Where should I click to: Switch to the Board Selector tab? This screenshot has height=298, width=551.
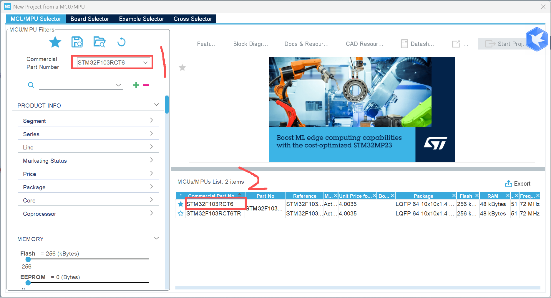coord(90,19)
